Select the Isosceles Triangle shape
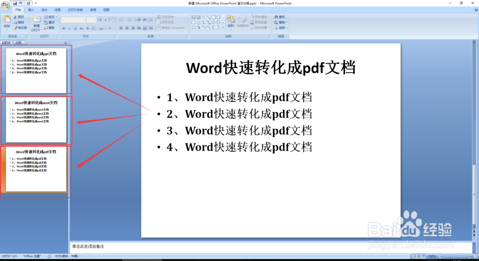479x261 pixels. click(199, 22)
